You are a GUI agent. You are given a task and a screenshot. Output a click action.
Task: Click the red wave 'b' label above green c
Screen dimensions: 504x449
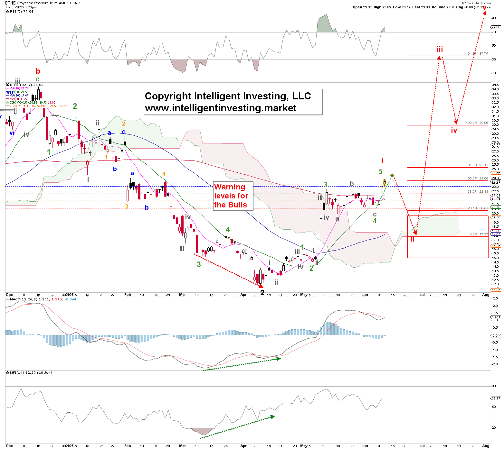(x=38, y=71)
